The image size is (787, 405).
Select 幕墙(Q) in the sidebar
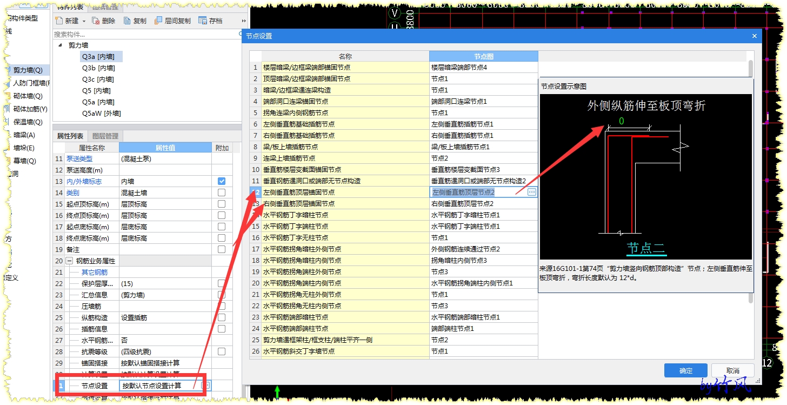[24, 161]
